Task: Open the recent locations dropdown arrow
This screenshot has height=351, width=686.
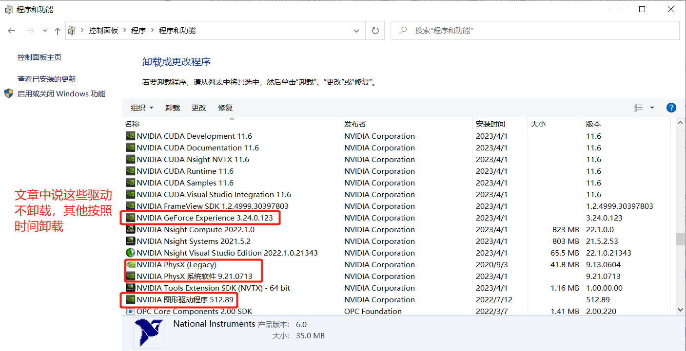Action: [x=45, y=31]
